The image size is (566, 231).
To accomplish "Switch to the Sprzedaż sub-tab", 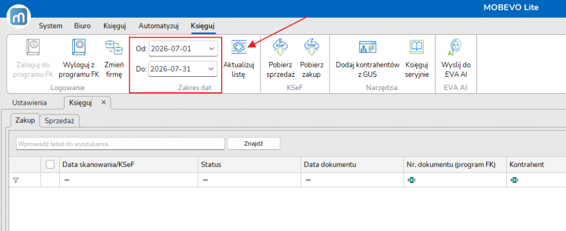I will tap(60, 121).
